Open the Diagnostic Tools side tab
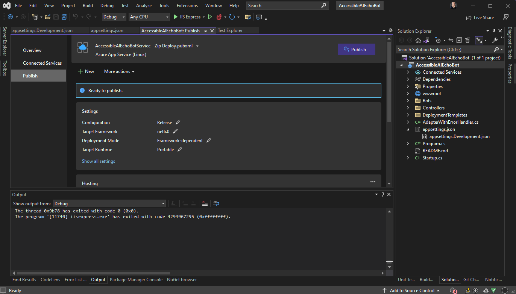The image size is (516, 294). 510,43
